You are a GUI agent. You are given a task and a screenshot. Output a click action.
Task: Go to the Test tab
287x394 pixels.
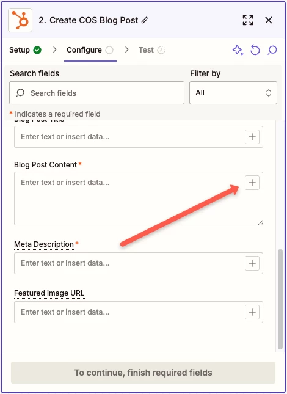point(151,50)
